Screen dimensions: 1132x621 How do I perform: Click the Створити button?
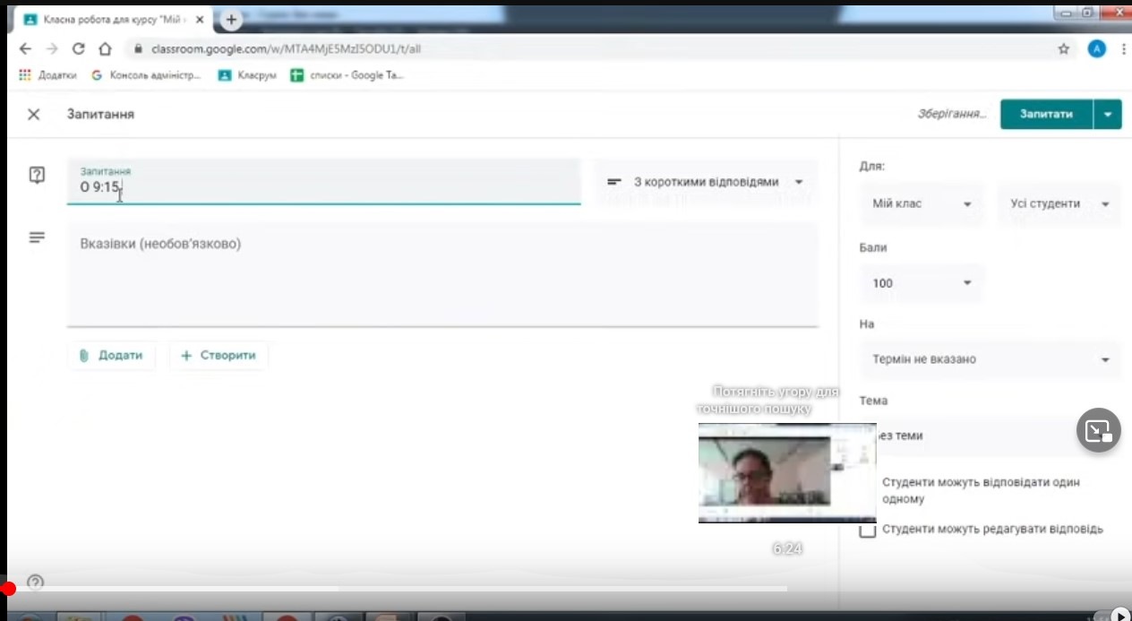point(219,356)
